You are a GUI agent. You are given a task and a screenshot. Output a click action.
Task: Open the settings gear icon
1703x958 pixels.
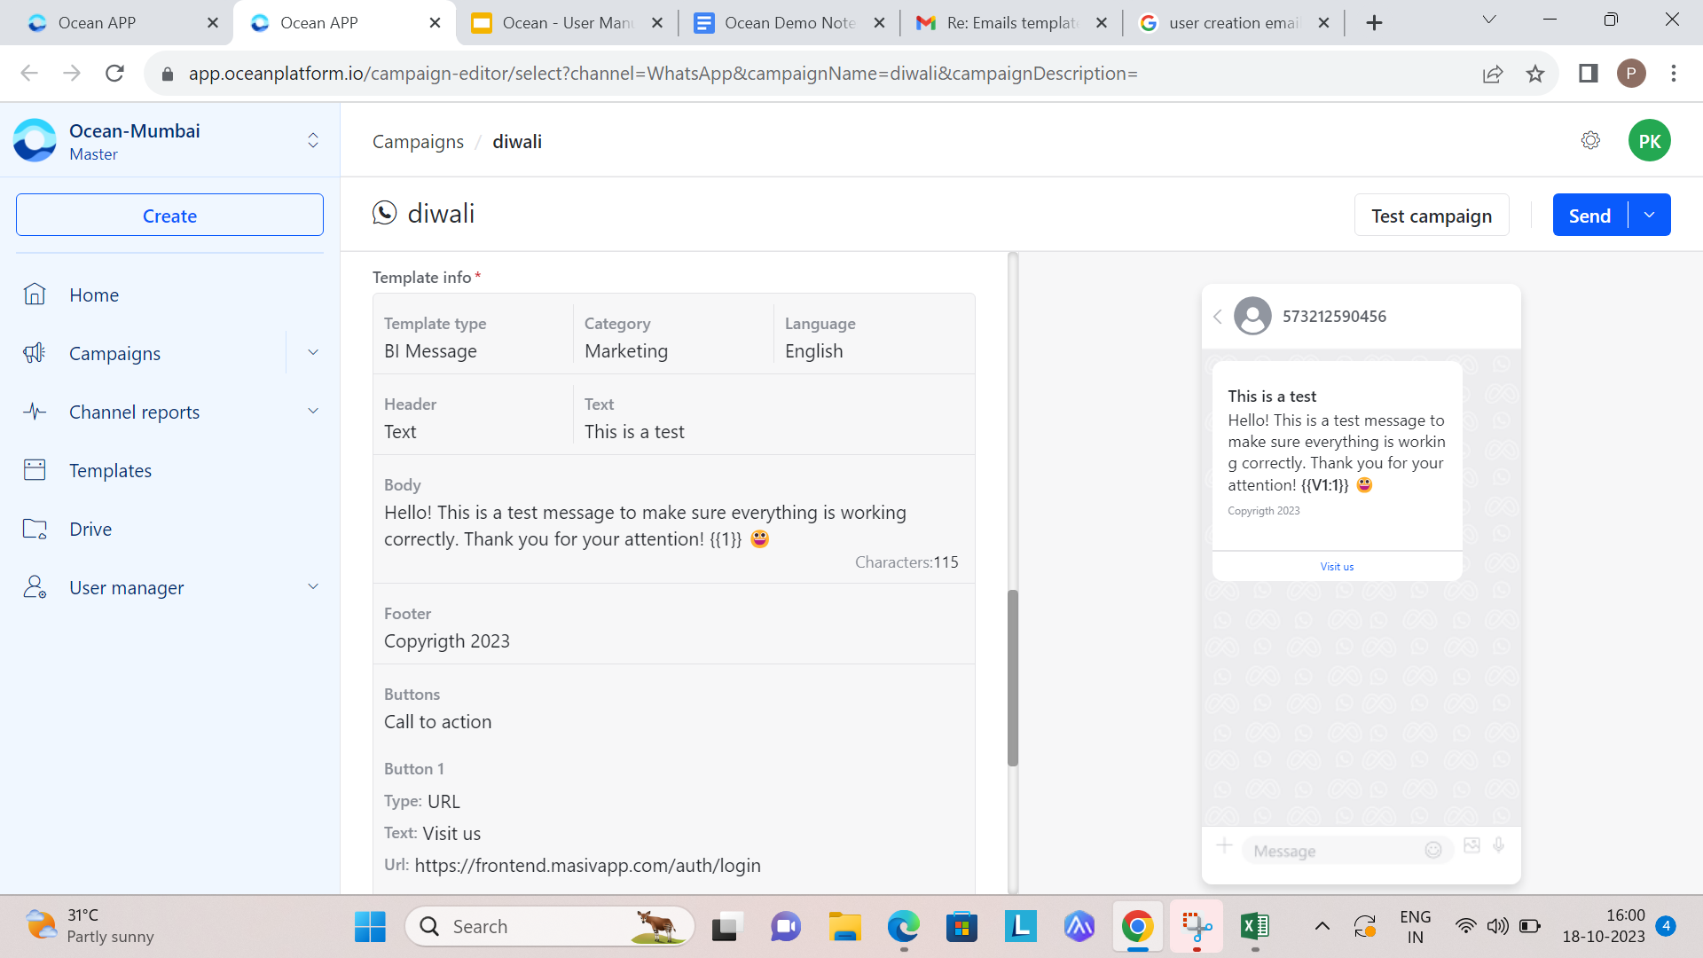pyautogui.click(x=1590, y=140)
